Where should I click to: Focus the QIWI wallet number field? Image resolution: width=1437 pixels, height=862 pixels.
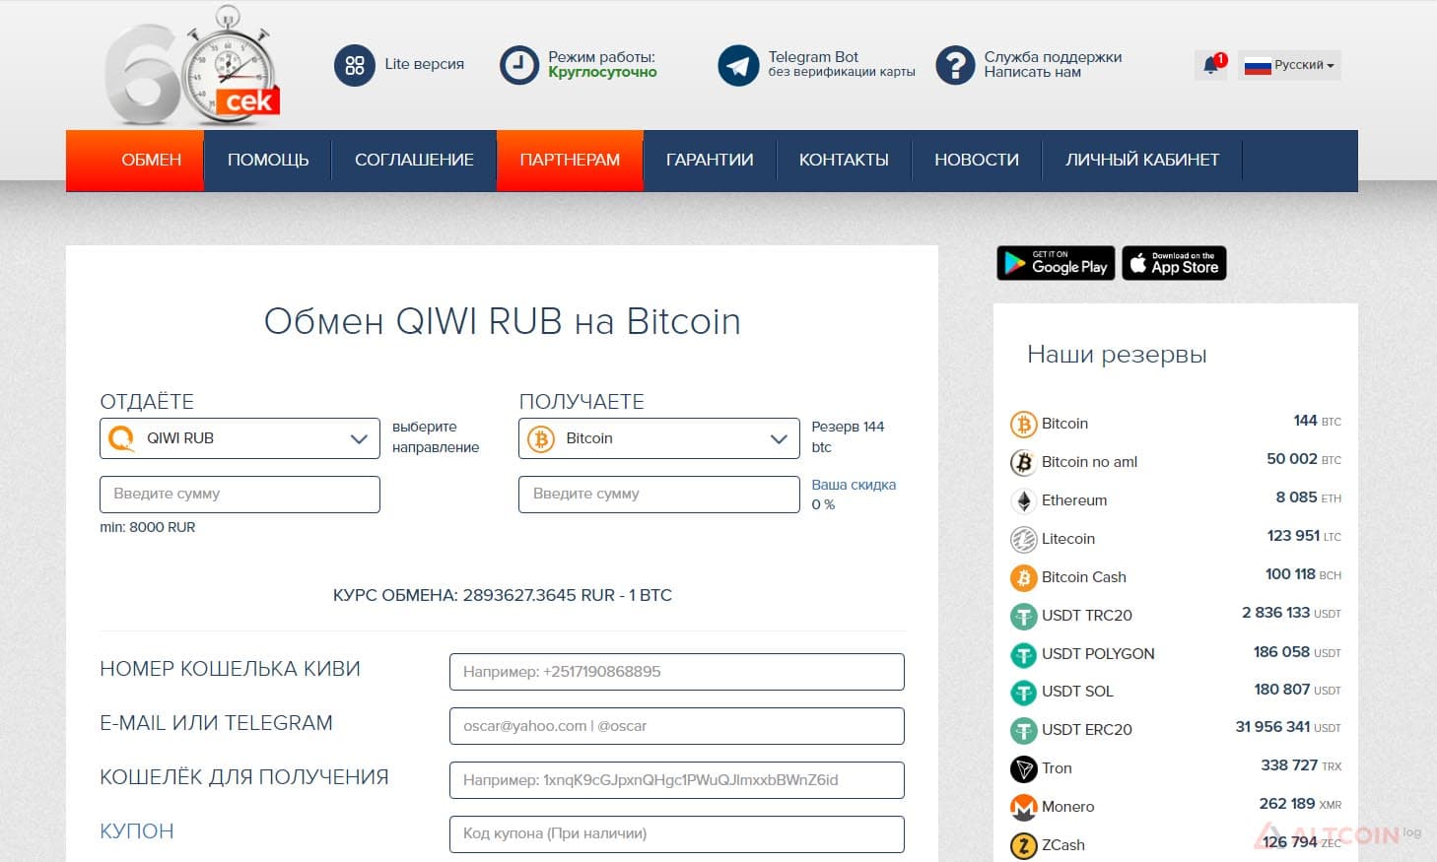(x=676, y=672)
